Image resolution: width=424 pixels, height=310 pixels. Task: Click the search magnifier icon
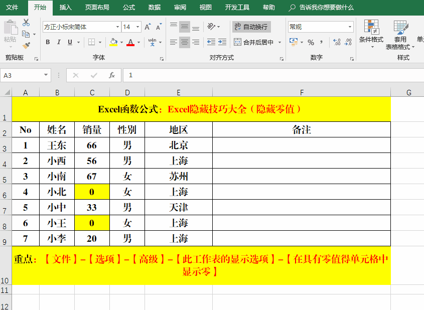(x=292, y=8)
